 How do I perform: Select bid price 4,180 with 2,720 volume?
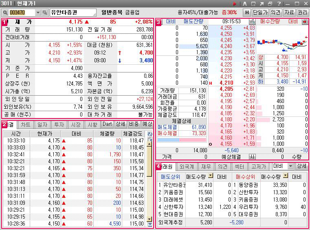coord(226,120)
